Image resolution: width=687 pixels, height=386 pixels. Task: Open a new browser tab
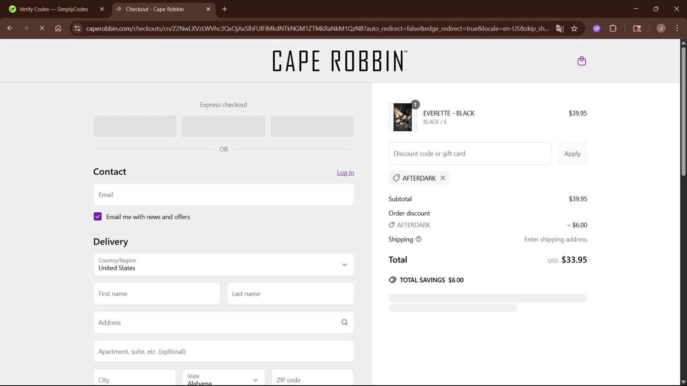click(x=224, y=9)
